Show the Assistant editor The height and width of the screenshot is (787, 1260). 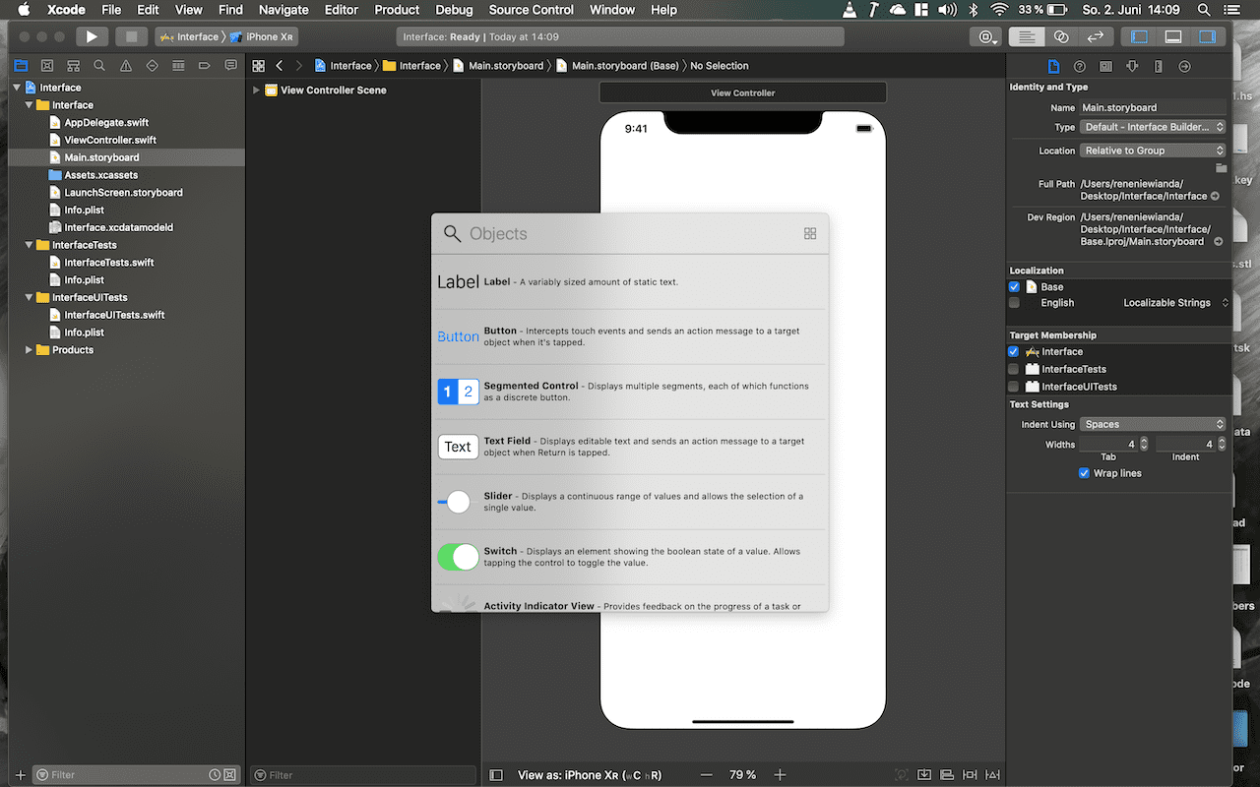coord(1061,36)
